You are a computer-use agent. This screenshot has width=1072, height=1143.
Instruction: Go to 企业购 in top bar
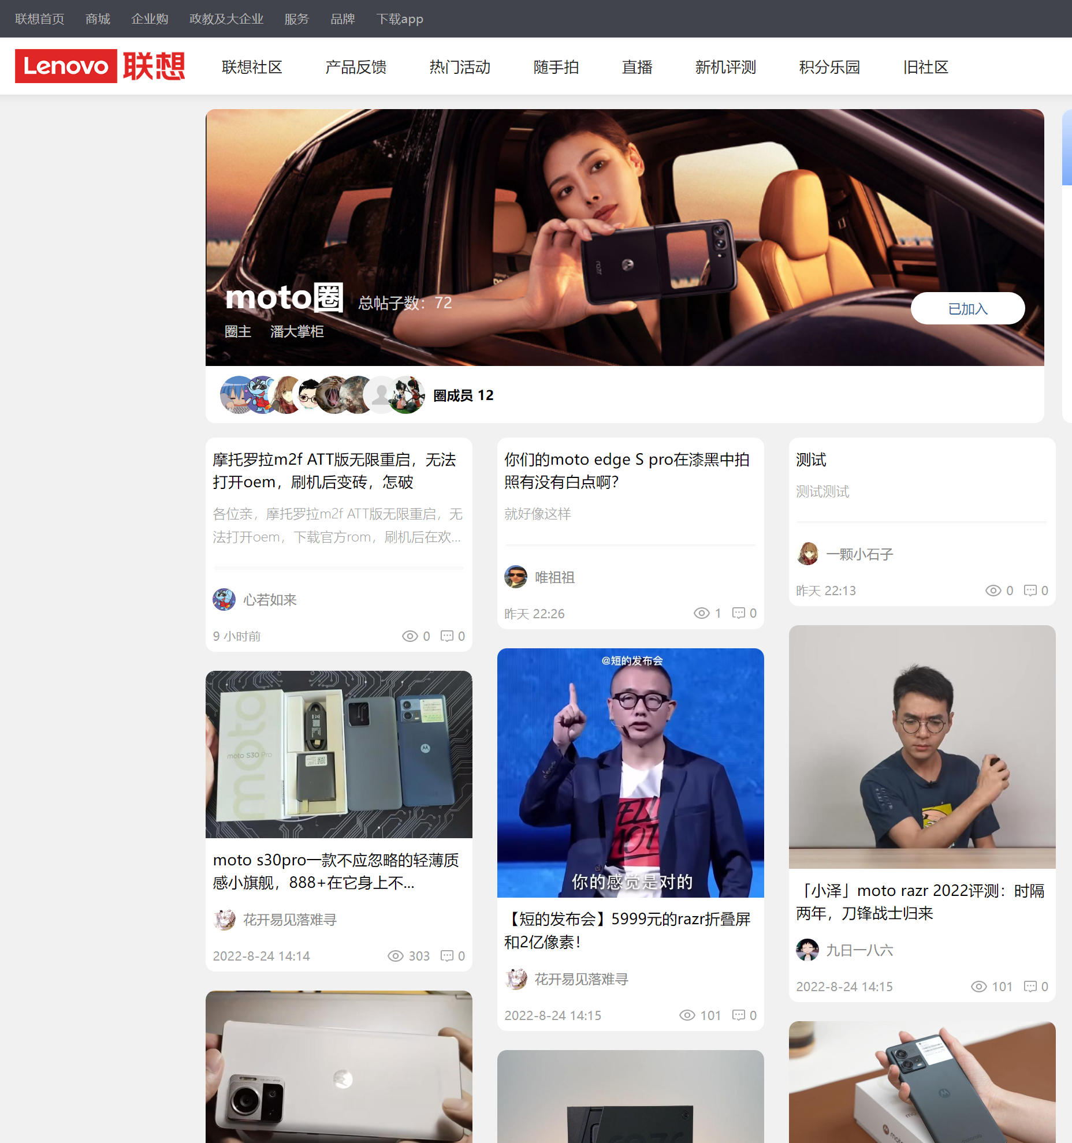pyautogui.click(x=150, y=19)
